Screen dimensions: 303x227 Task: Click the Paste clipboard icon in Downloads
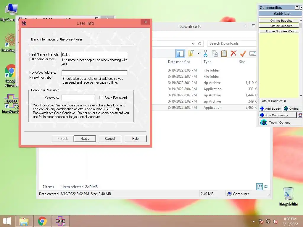click(224, 53)
